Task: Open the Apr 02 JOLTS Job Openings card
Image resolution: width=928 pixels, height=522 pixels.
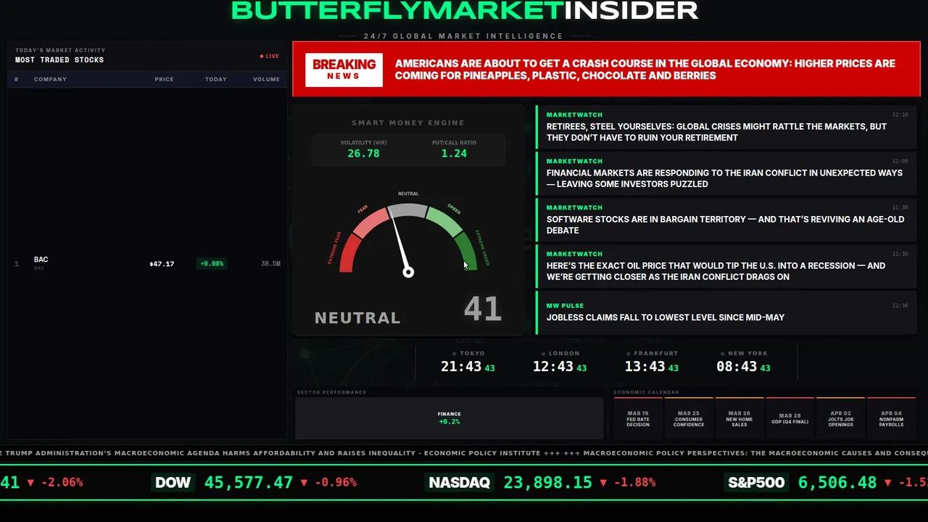Action: tap(841, 418)
